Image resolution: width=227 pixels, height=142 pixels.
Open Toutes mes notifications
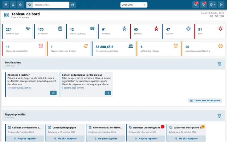205,101
